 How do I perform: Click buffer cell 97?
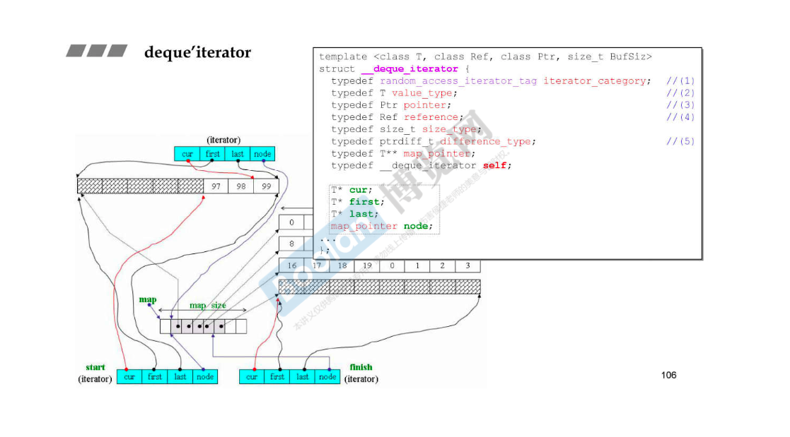[x=216, y=186]
